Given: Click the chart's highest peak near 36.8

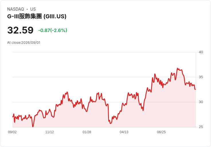Looking at the screenshot, I should coord(177,68).
